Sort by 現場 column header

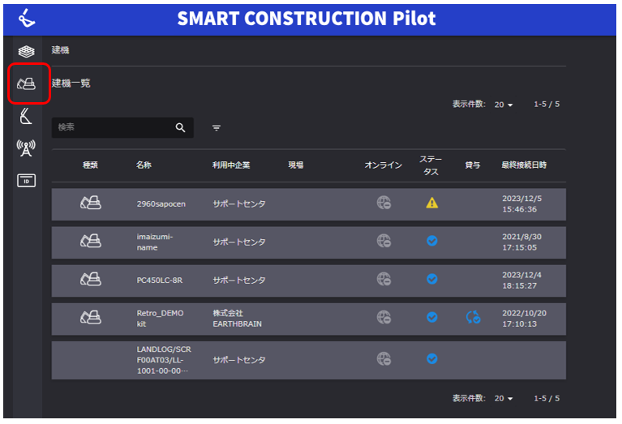coord(295,165)
